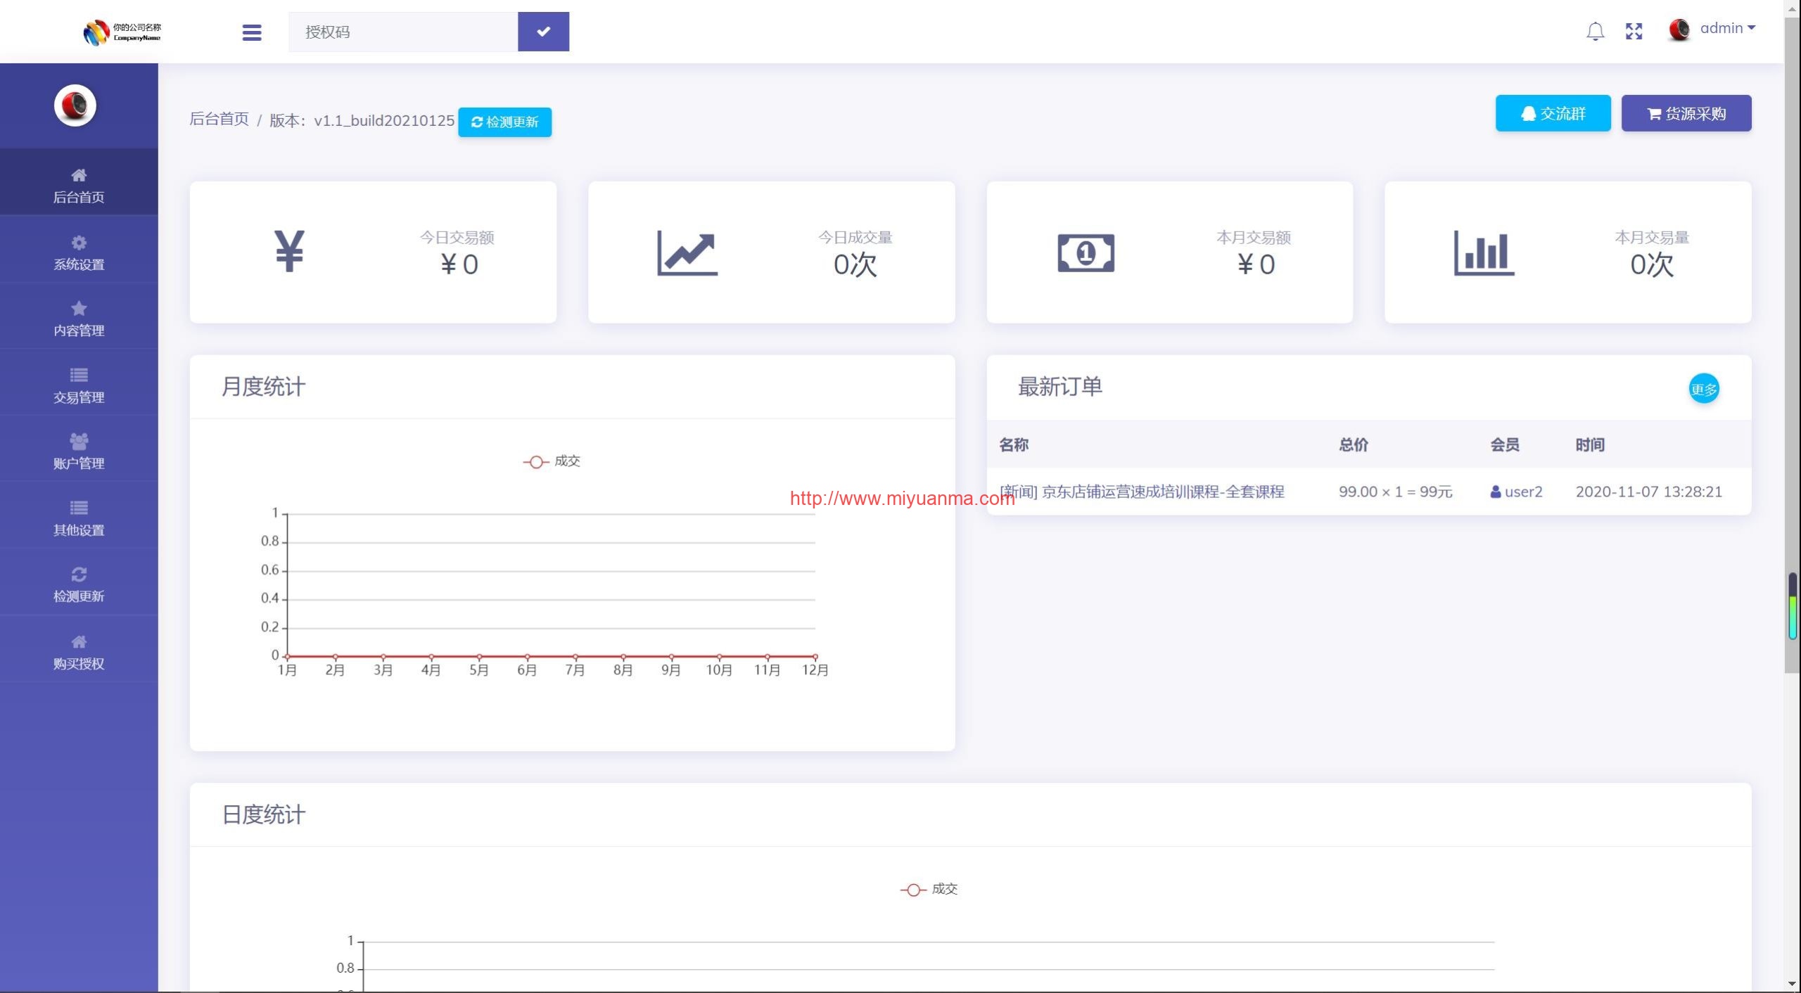Focus the 授权码 input field
This screenshot has height=993, width=1801.
[x=403, y=32]
